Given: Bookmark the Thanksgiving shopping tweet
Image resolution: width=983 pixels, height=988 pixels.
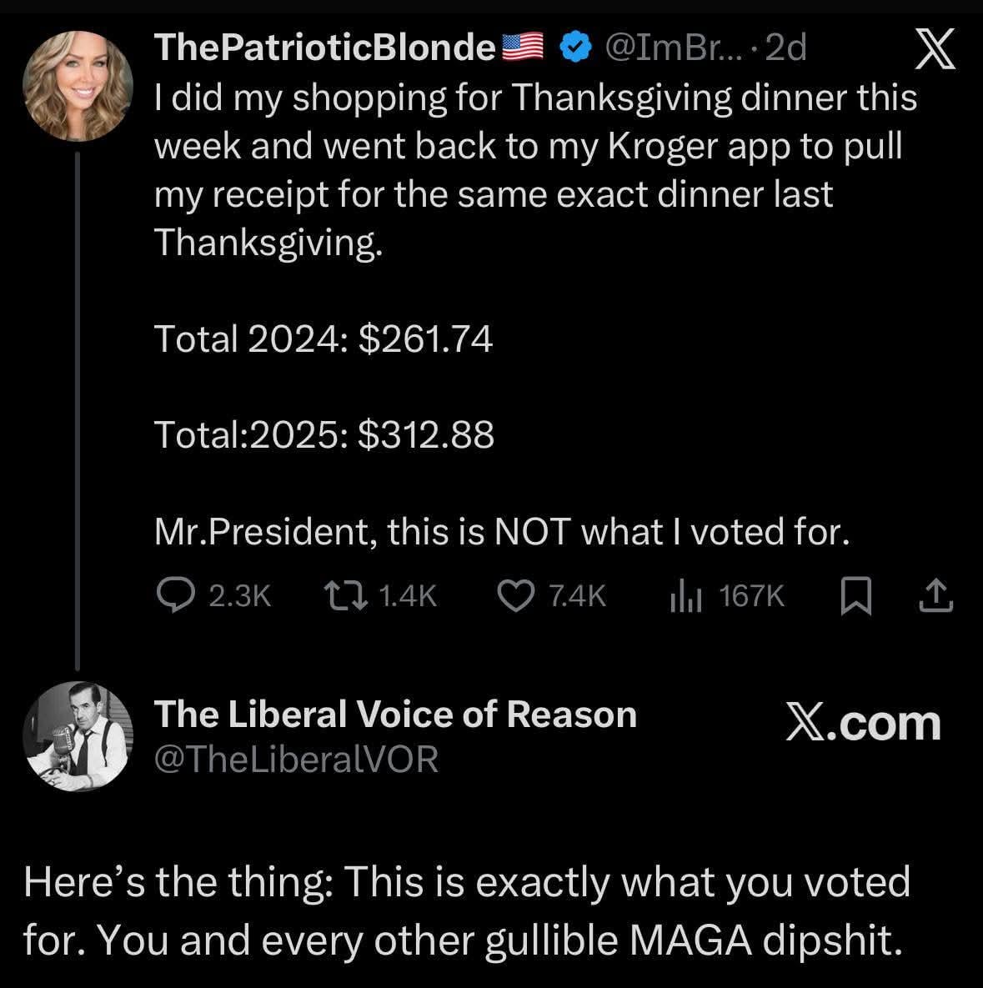Looking at the screenshot, I should tap(855, 596).
